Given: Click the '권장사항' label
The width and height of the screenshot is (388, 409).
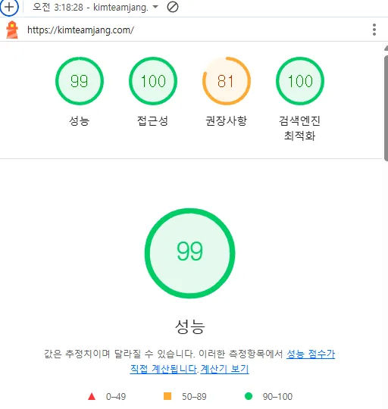Looking at the screenshot, I should point(227,121).
